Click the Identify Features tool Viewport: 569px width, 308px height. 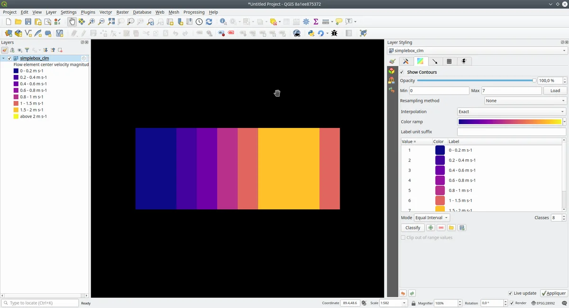point(223,22)
